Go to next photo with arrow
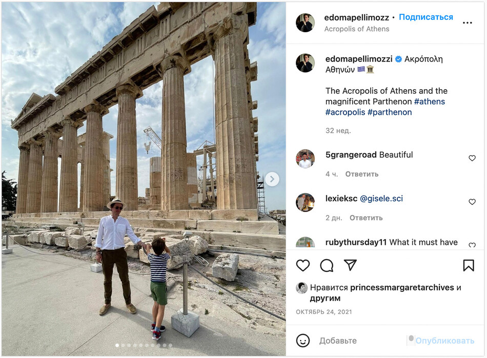This screenshot has width=487, height=358. coord(272,179)
